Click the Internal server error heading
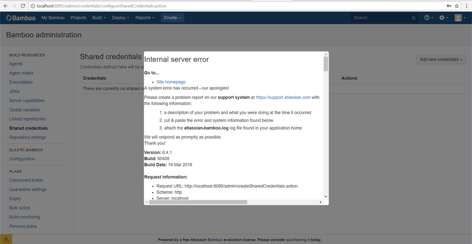The width and height of the screenshot is (472, 244). click(176, 59)
